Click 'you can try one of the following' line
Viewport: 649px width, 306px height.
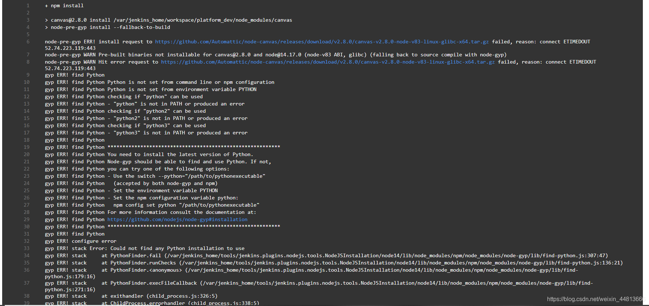pyautogui.click(x=168, y=169)
